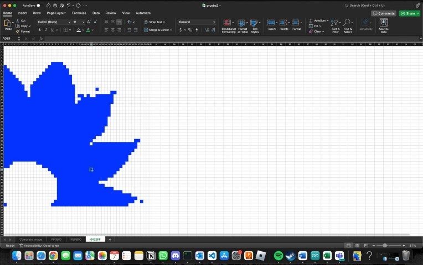The width and height of the screenshot is (423, 265).
Task: Click the Redo arrow icon
Action: (79, 6)
